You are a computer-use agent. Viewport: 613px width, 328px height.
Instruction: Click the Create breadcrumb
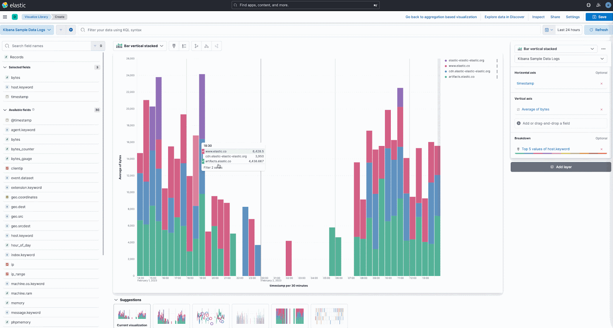[59, 17]
